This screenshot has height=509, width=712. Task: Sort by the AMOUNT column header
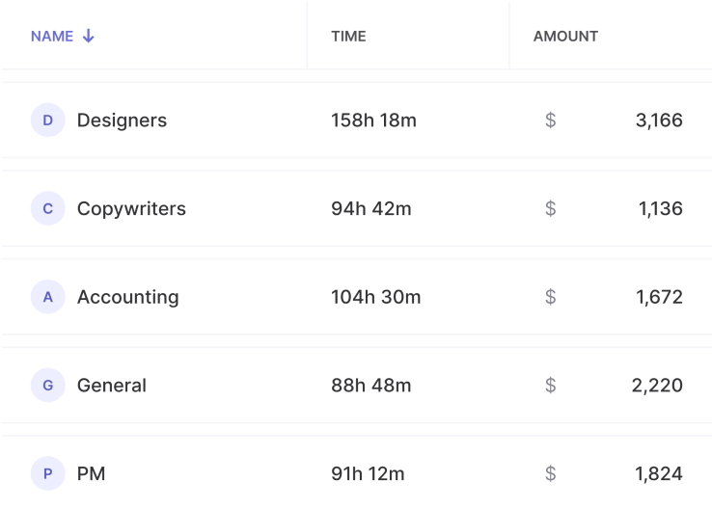pos(565,37)
